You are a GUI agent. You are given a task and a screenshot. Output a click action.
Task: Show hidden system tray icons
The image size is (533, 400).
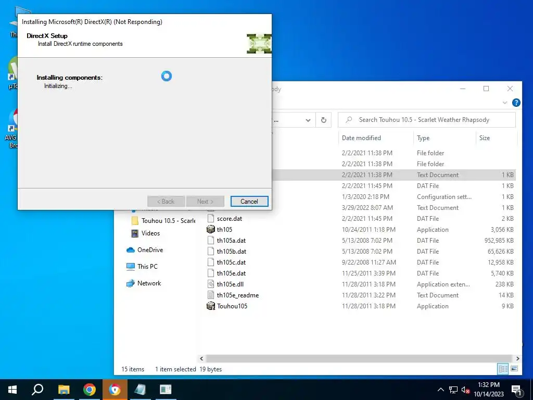440,390
